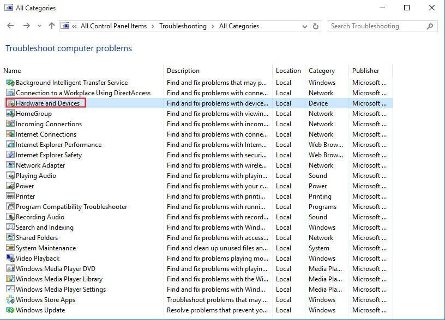Expand the arrow after All Control Panel Items
445x320 pixels.
click(x=153, y=26)
